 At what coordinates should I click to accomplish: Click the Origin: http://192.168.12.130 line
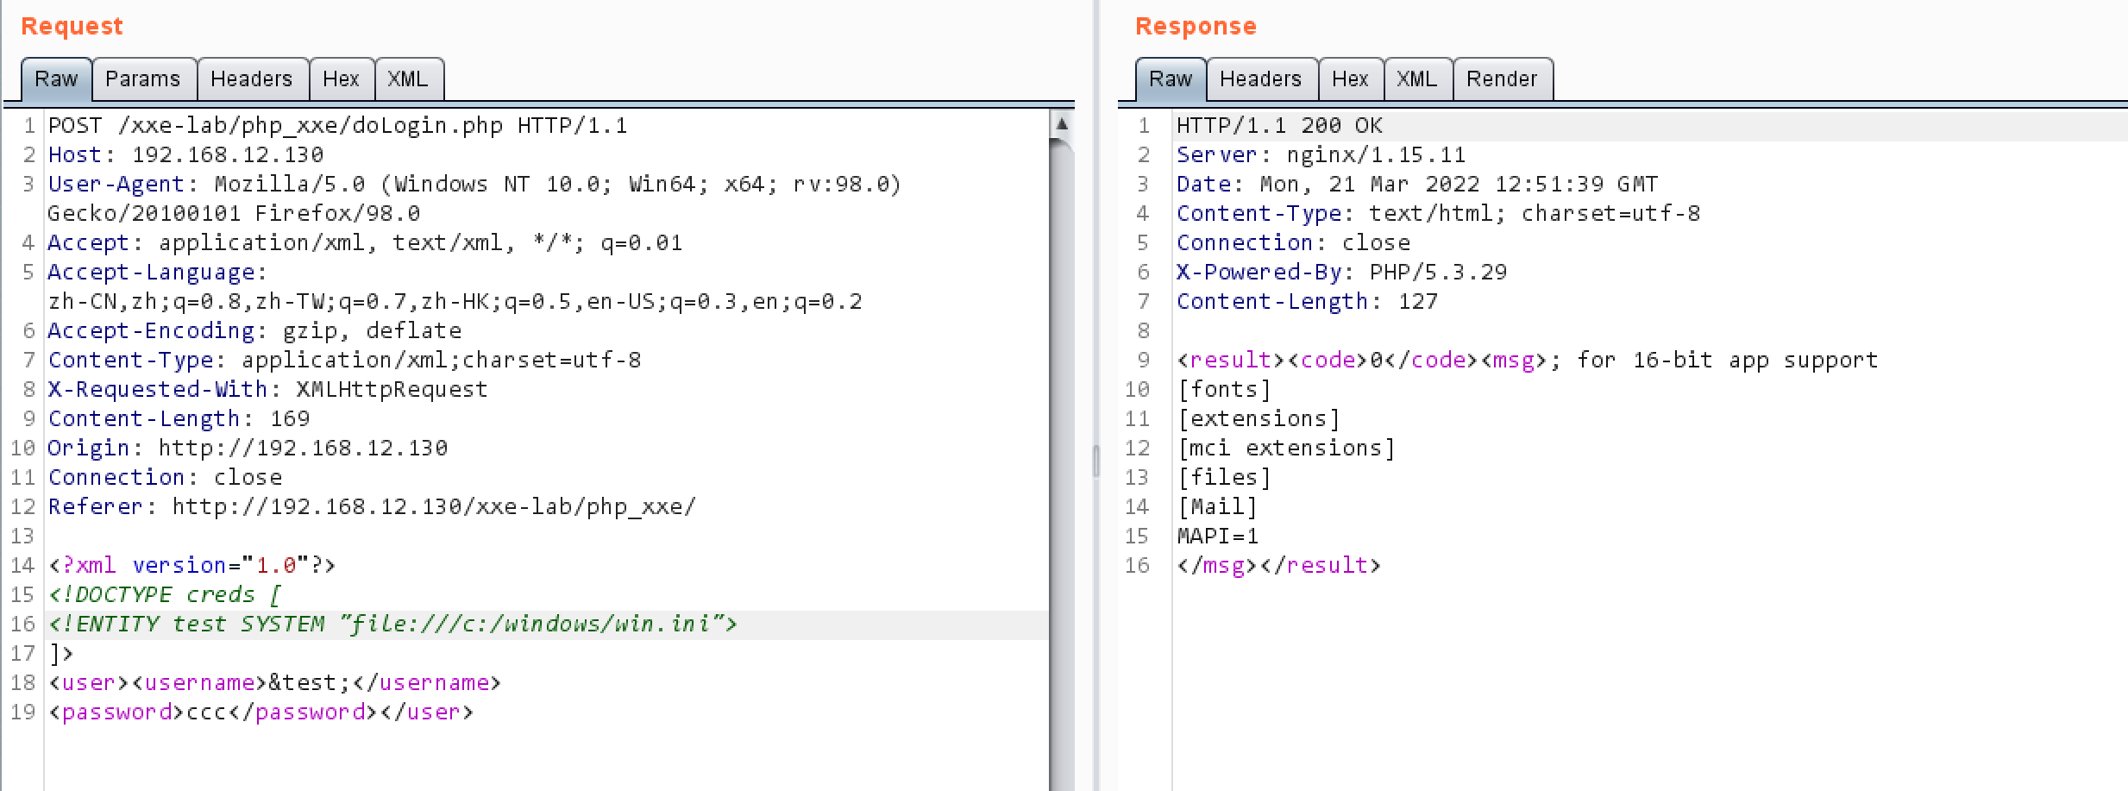tap(248, 449)
